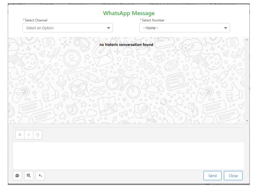263x192 pixels.
Task: Toggle italic formatting button
Action: click(x=29, y=135)
